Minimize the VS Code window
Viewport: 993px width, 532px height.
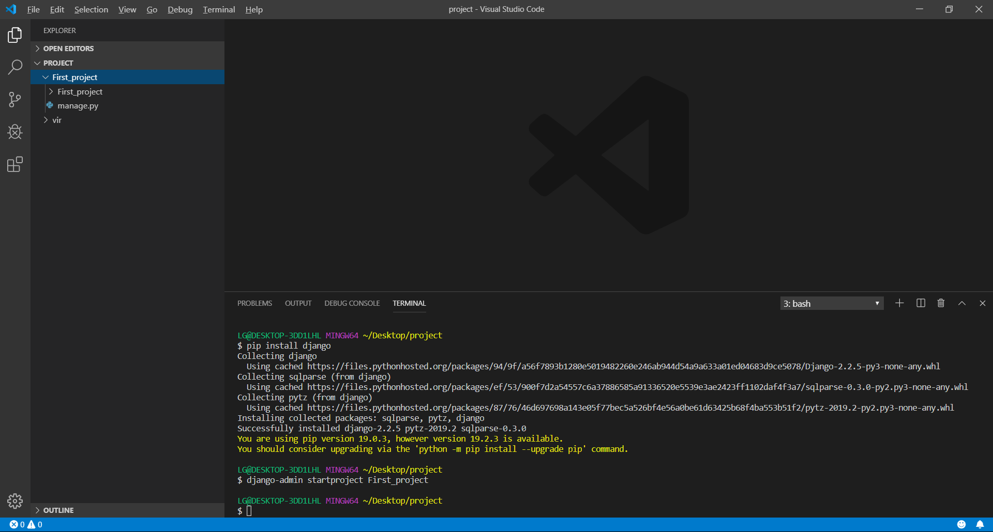pos(920,9)
